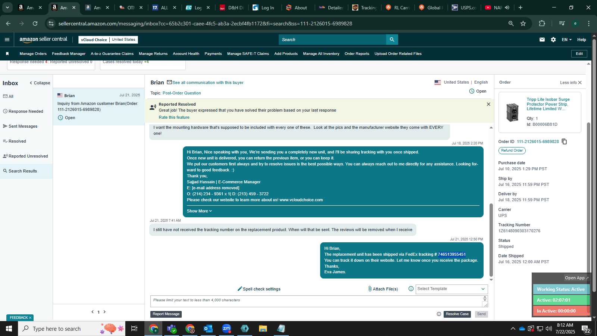Click the Edit navigation button
Screen dimensions: 597x336
pos(579,54)
